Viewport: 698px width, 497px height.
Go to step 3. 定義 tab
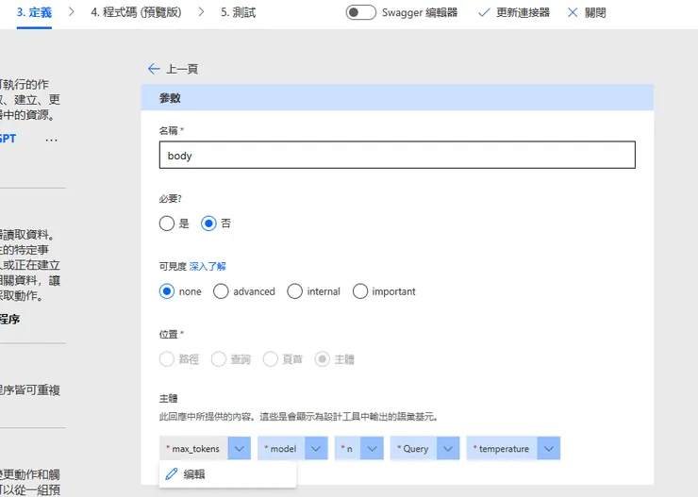(x=34, y=12)
